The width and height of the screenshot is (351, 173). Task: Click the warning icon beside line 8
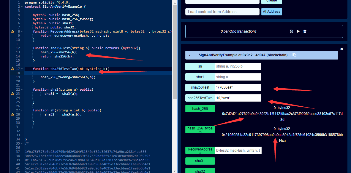[12, 31]
